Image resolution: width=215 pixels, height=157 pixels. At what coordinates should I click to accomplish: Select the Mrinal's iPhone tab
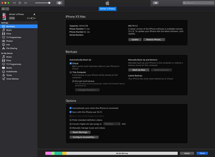tap(107, 9)
